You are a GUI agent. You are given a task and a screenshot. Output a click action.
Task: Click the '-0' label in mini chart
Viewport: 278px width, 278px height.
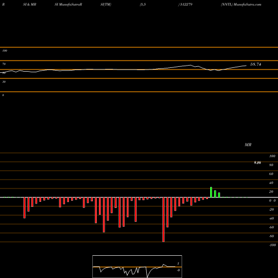(178, 270)
